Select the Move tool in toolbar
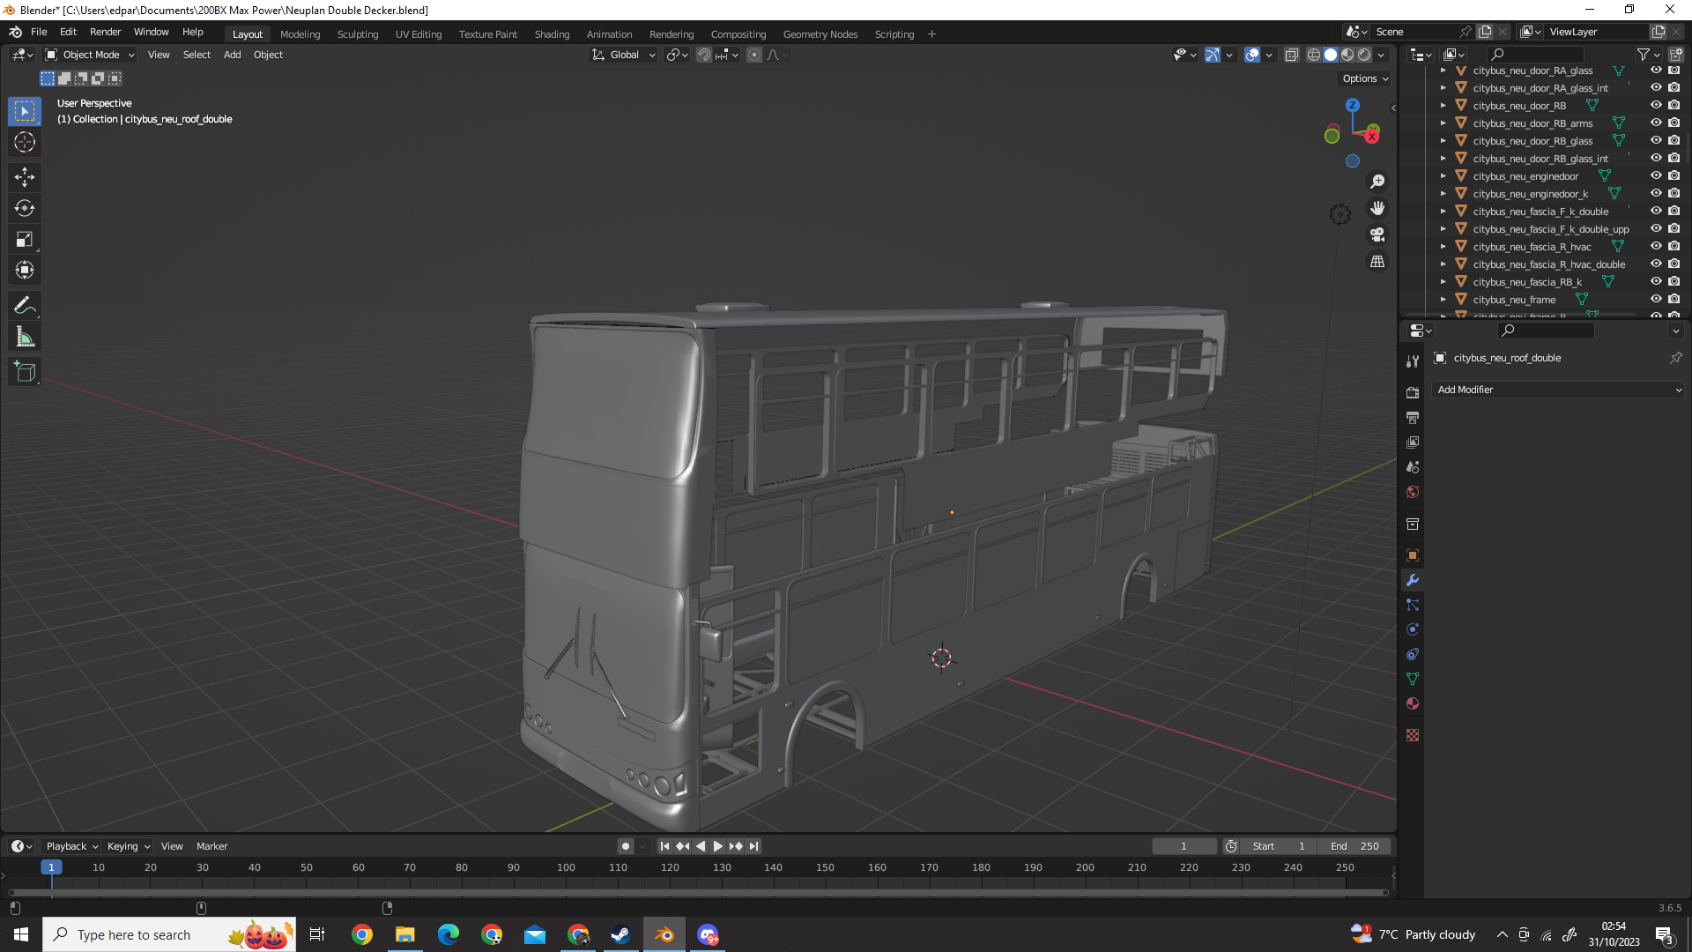This screenshot has width=1692, height=952. [25, 177]
